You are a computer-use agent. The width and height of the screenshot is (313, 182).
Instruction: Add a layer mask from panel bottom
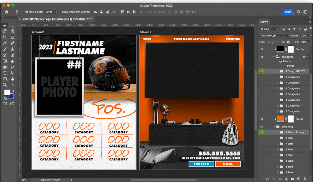(x=280, y=179)
